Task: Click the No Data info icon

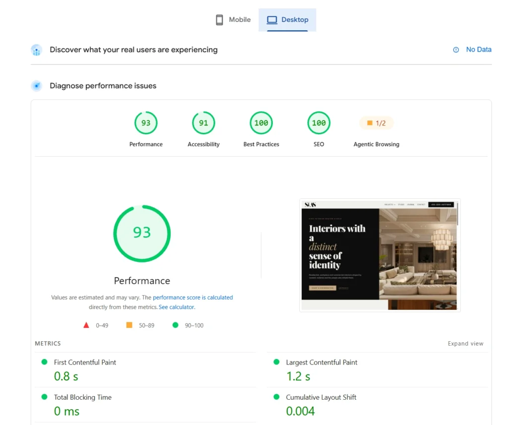Action: tap(456, 50)
